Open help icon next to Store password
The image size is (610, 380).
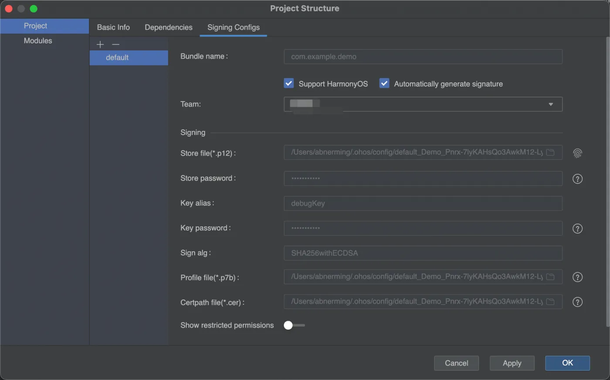pos(577,179)
